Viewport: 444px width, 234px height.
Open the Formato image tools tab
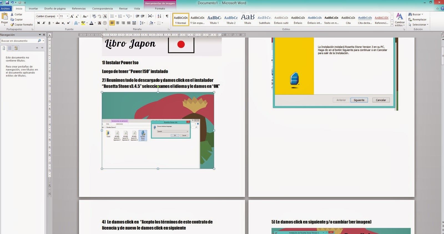pos(160,9)
